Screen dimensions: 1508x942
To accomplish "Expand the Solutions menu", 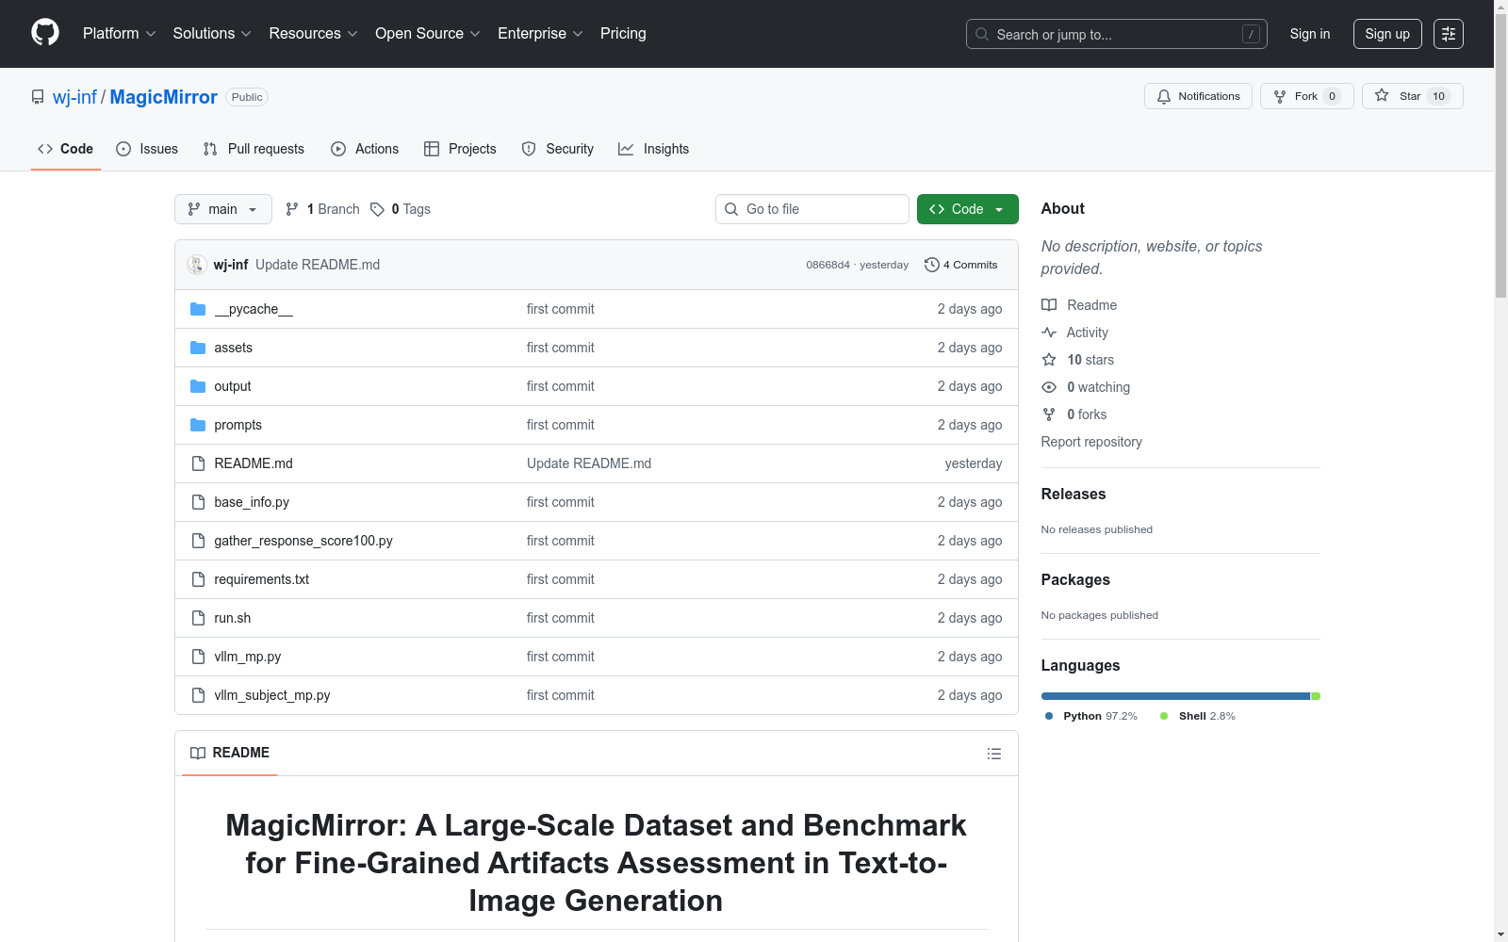I will click(x=212, y=33).
